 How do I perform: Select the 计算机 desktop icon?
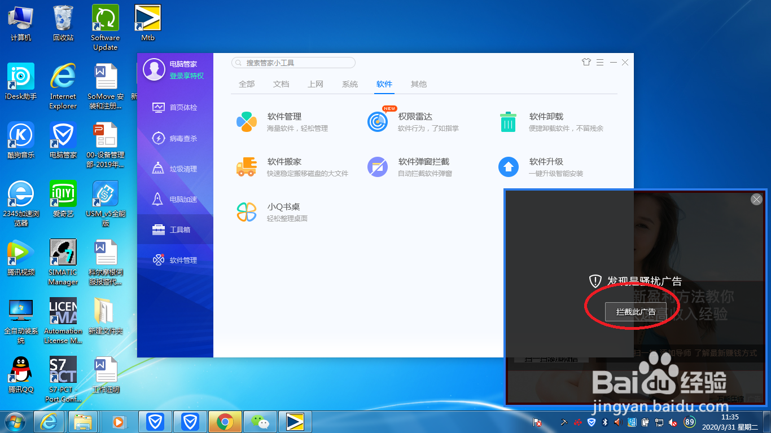pyautogui.click(x=21, y=24)
